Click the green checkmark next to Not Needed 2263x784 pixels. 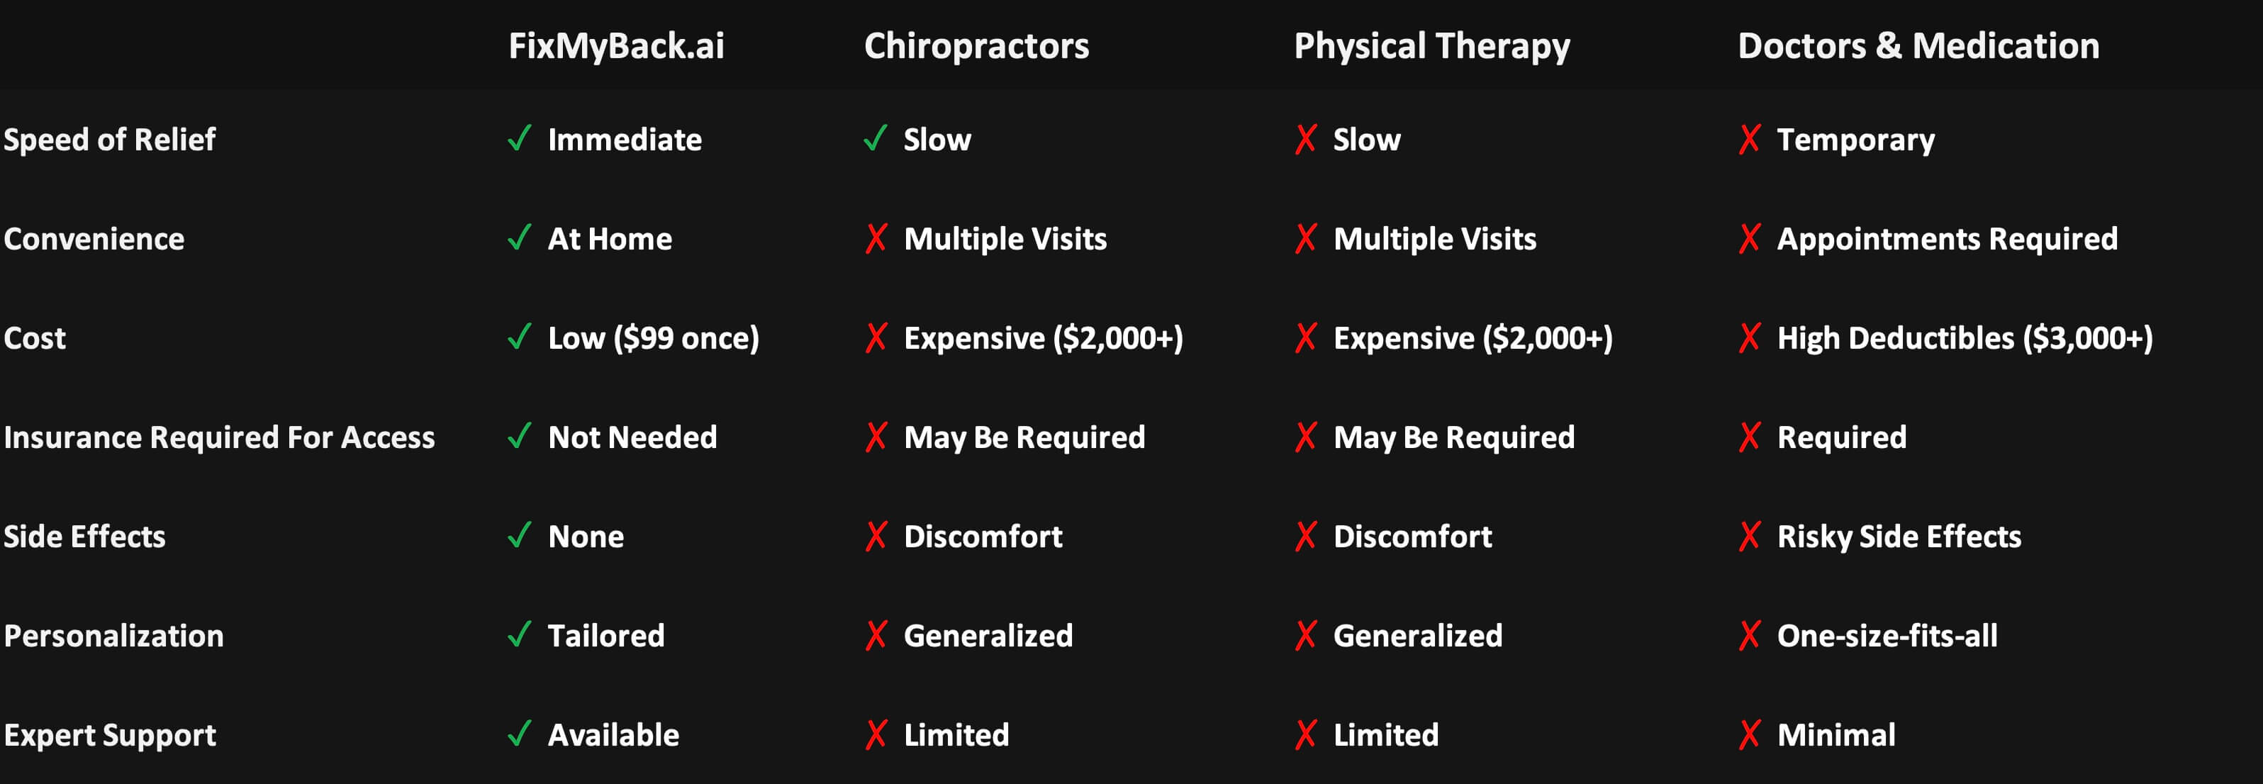[x=520, y=435]
